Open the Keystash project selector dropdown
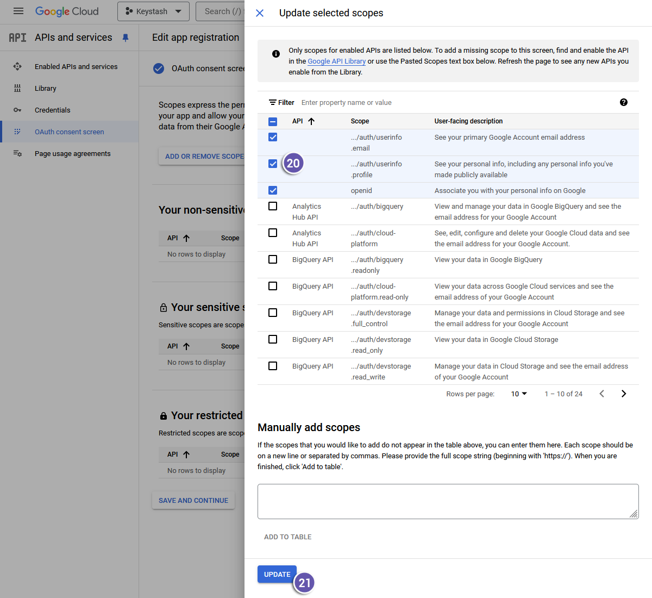 153,11
